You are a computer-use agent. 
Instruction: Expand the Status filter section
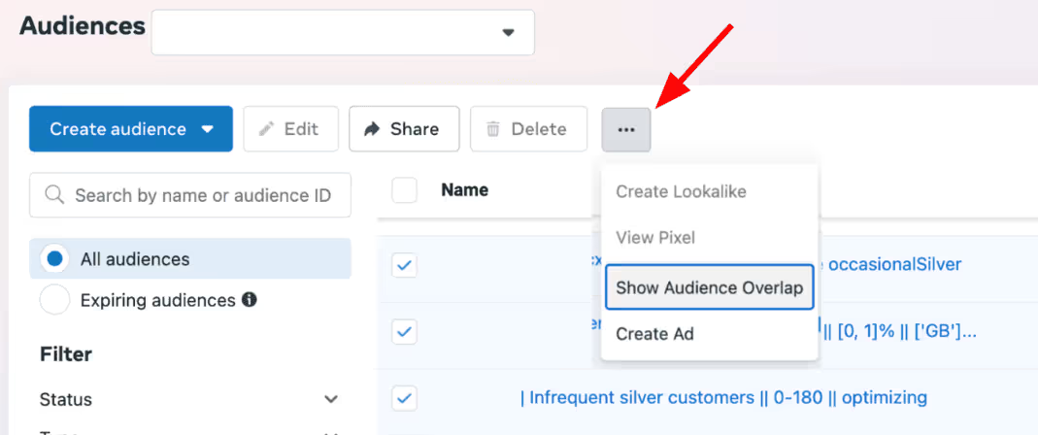pos(331,399)
